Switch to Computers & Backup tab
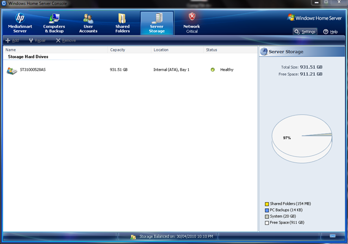The height and width of the screenshot is (244, 348). (x=54, y=23)
